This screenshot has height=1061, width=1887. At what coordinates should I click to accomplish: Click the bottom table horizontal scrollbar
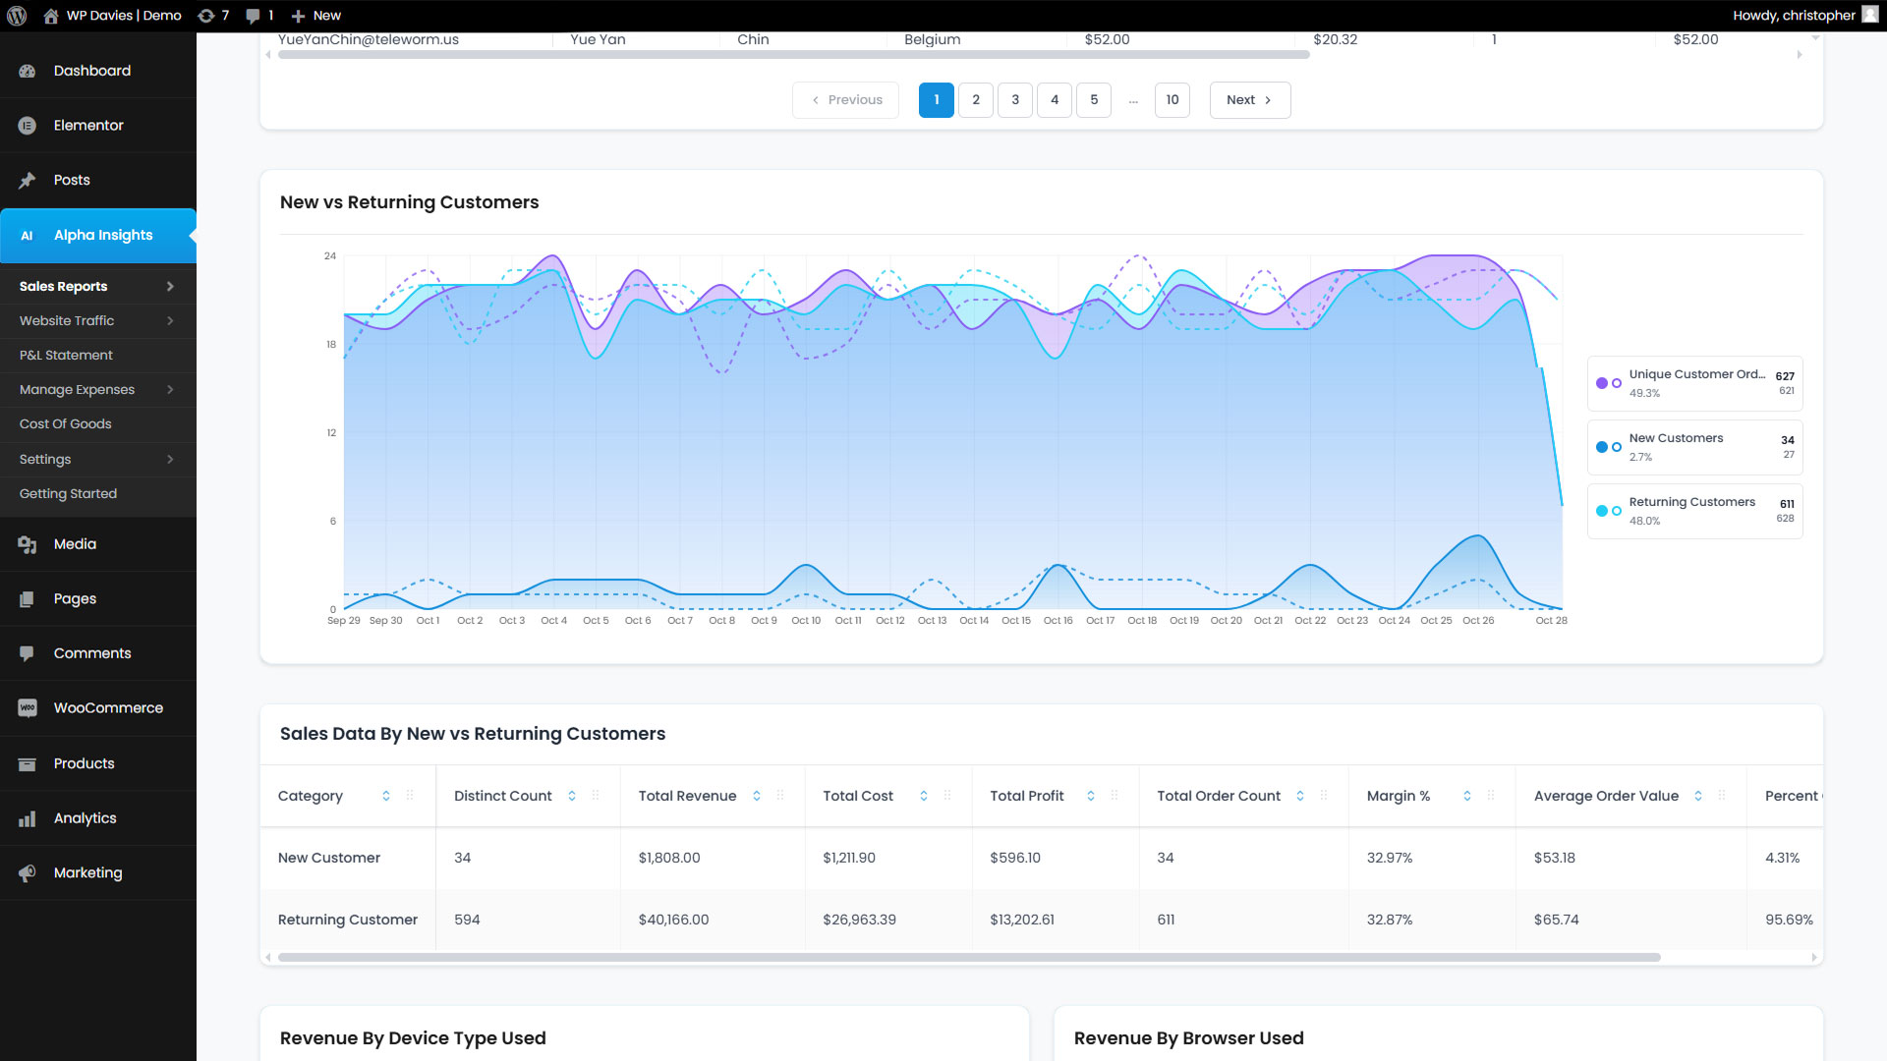pos(968,957)
